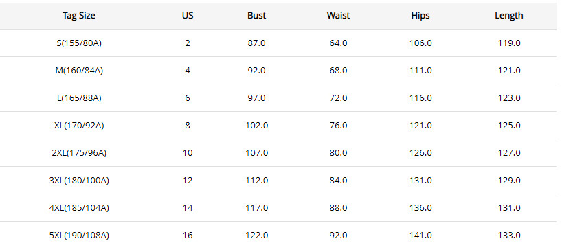The width and height of the screenshot is (573, 252).
Task: Click the Length column header
Action: (x=508, y=16)
